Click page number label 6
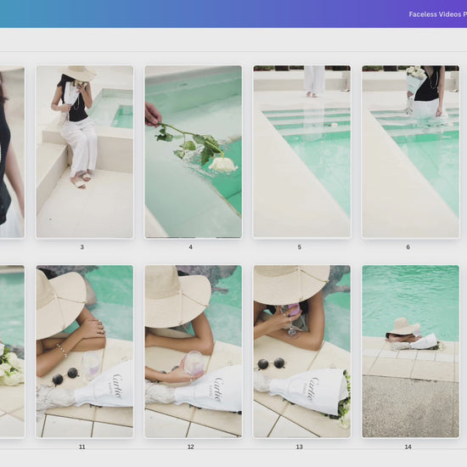 [408, 247]
